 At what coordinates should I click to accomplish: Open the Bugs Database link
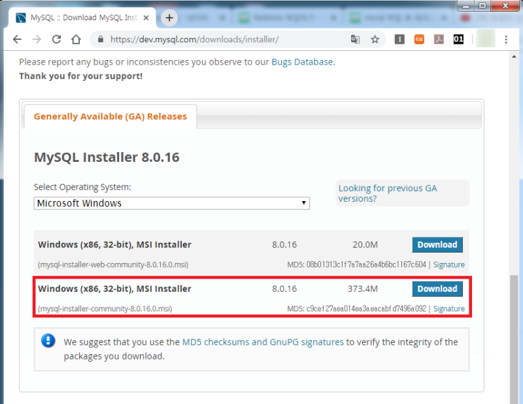(x=302, y=62)
